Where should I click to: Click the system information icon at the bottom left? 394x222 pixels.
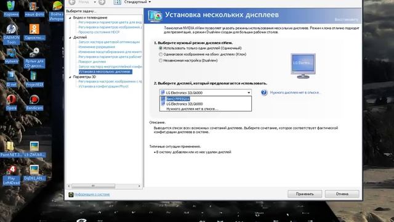[x=71, y=194]
